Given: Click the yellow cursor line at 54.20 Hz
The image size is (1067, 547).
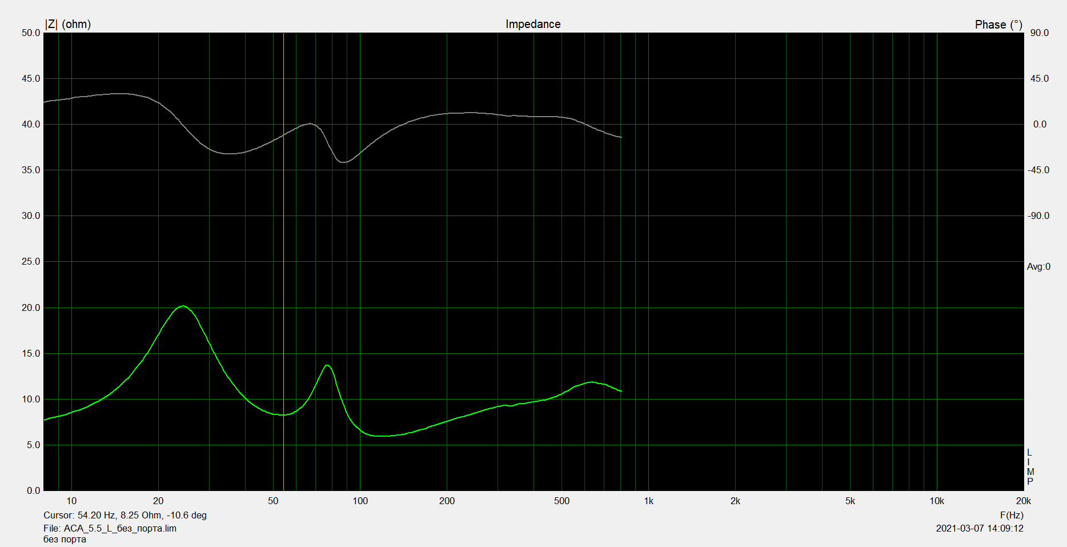Looking at the screenshot, I should point(283,261).
